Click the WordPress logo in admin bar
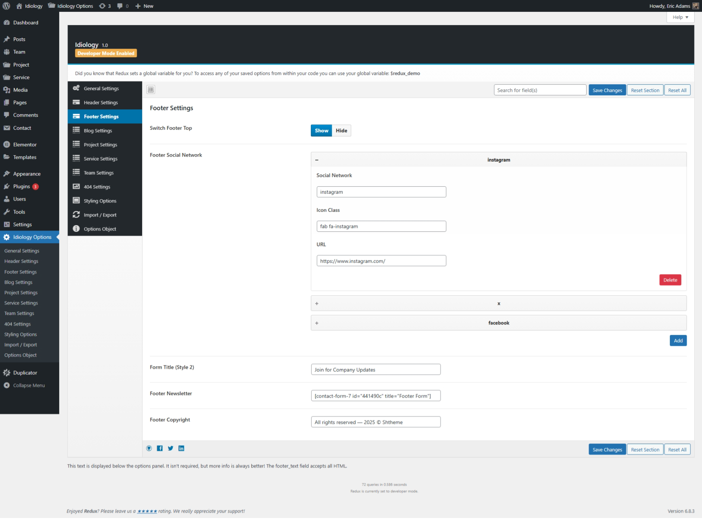This screenshot has width=702, height=527. click(x=6, y=6)
